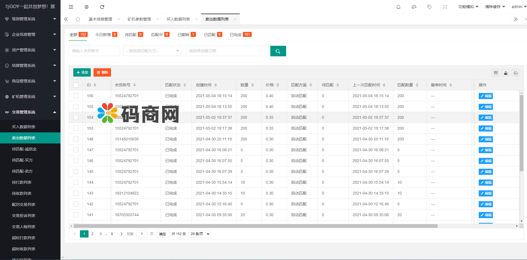
Task: Toggle fullscreen with the expand icon
Action: (x=445, y=7)
